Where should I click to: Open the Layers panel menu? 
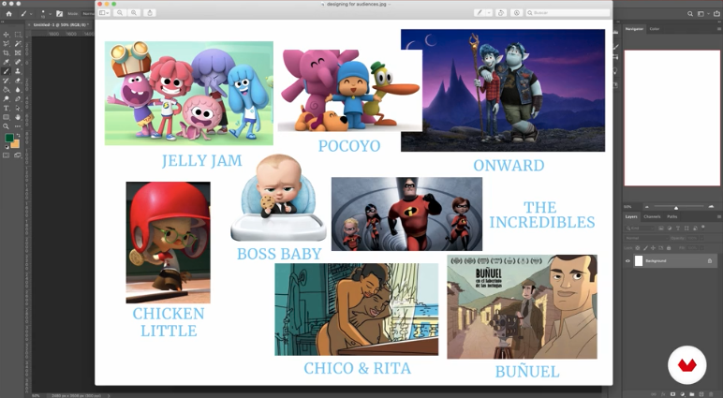pos(718,216)
